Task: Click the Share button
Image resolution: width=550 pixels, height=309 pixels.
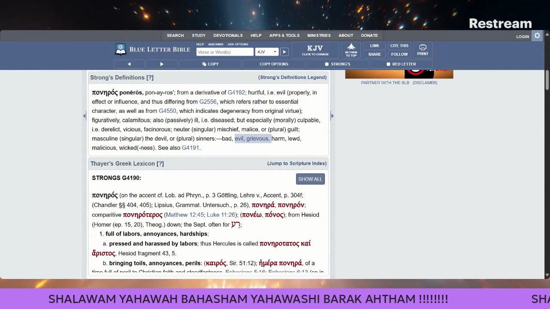Action: (x=375, y=54)
